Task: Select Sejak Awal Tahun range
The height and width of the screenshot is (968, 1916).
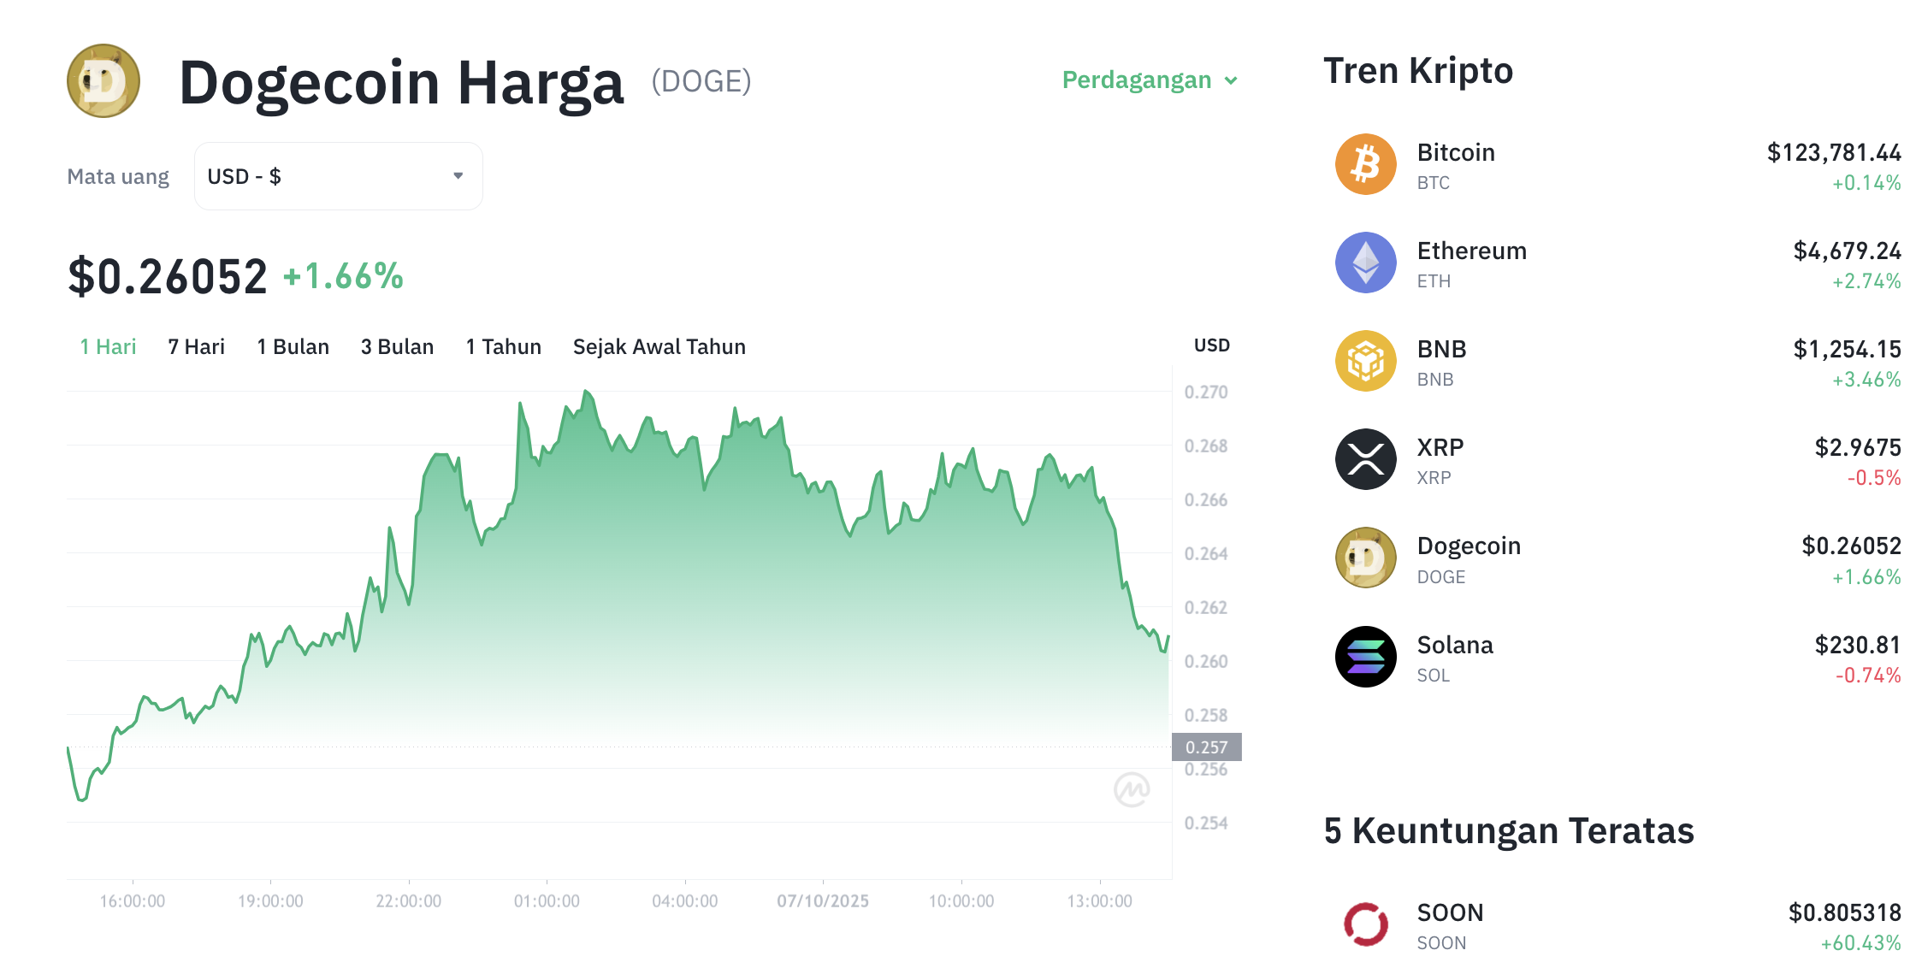Action: pyautogui.click(x=659, y=346)
